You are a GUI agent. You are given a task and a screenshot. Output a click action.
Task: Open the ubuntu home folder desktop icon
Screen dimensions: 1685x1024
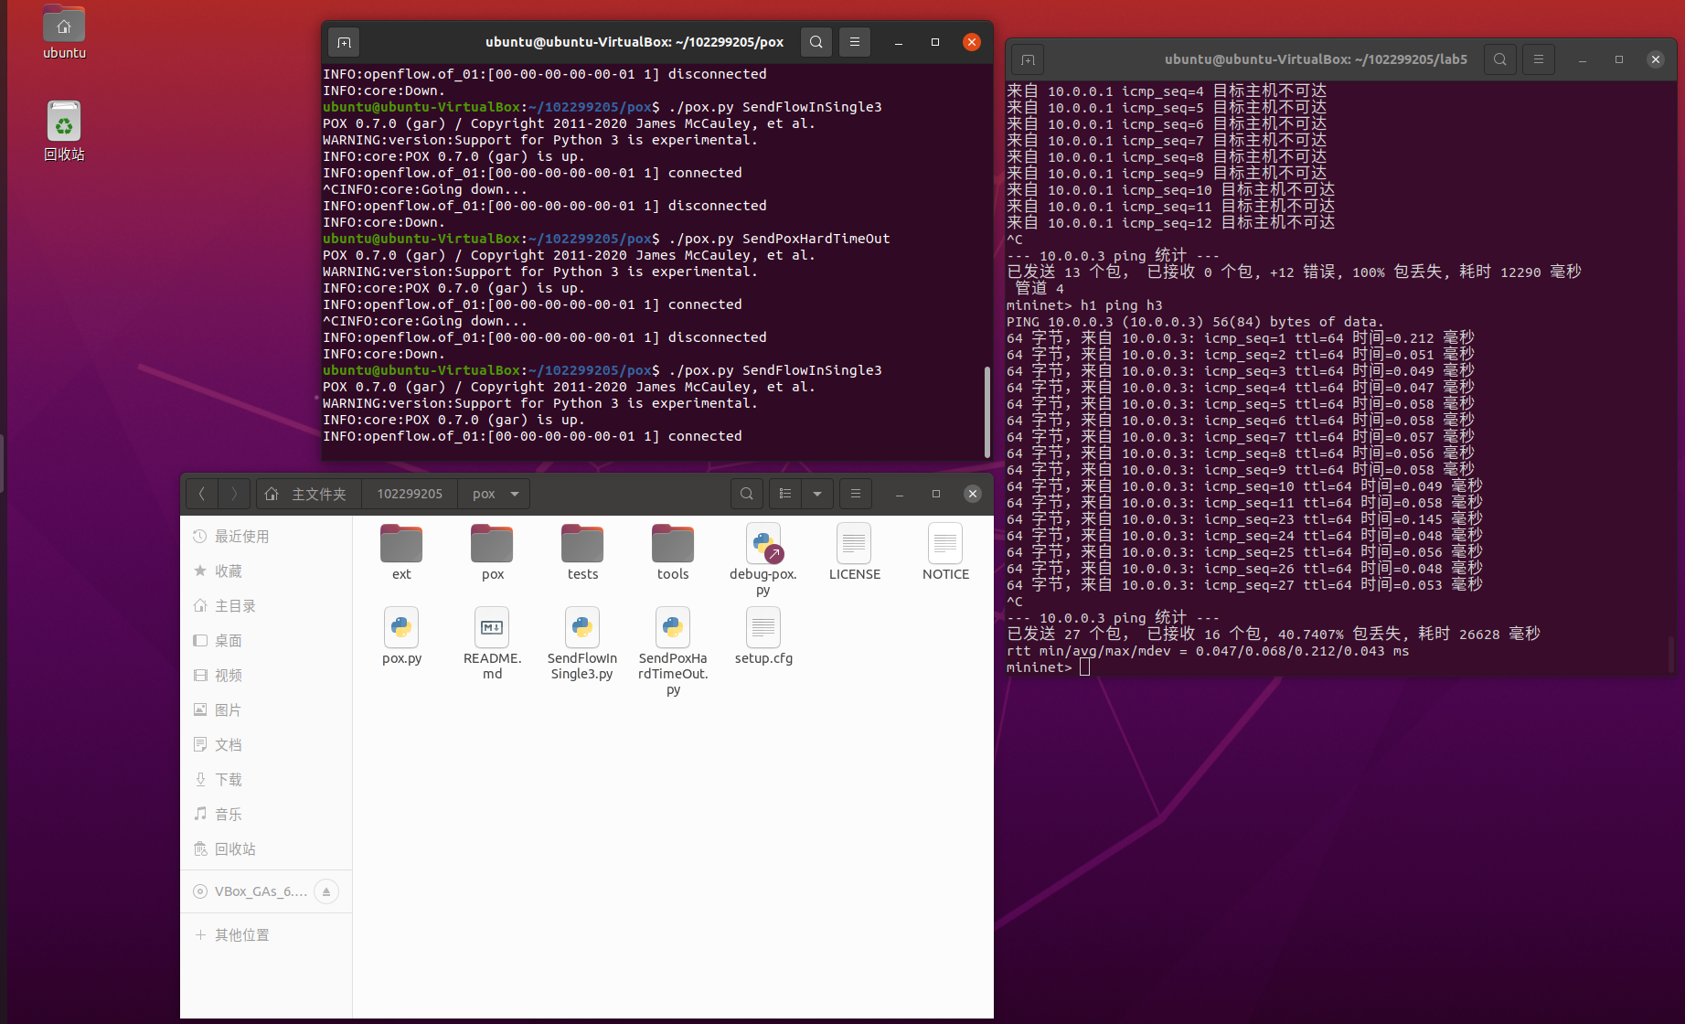(x=64, y=32)
